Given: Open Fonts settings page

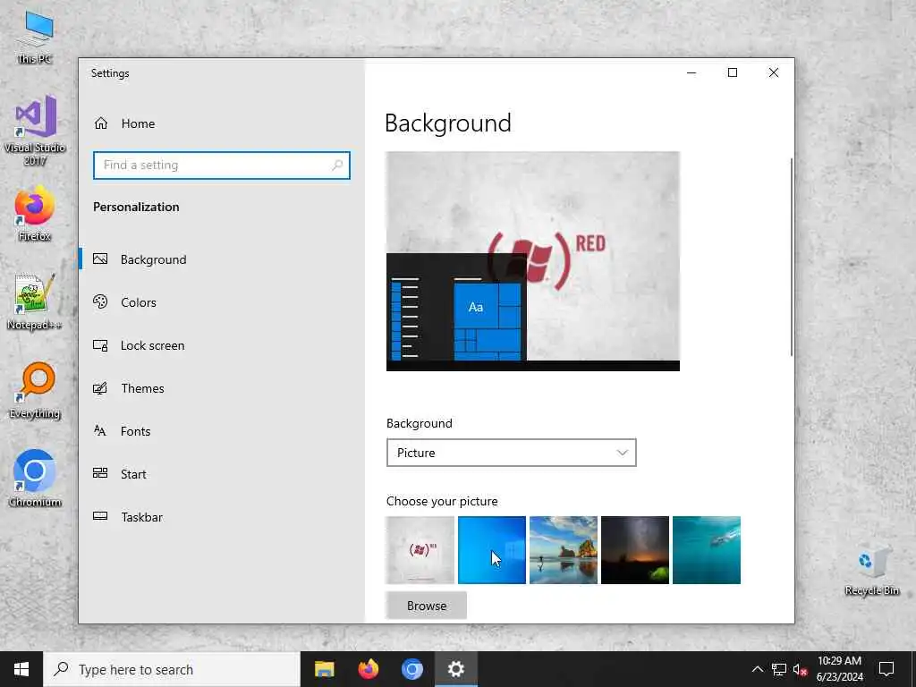Looking at the screenshot, I should tap(222, 431).
